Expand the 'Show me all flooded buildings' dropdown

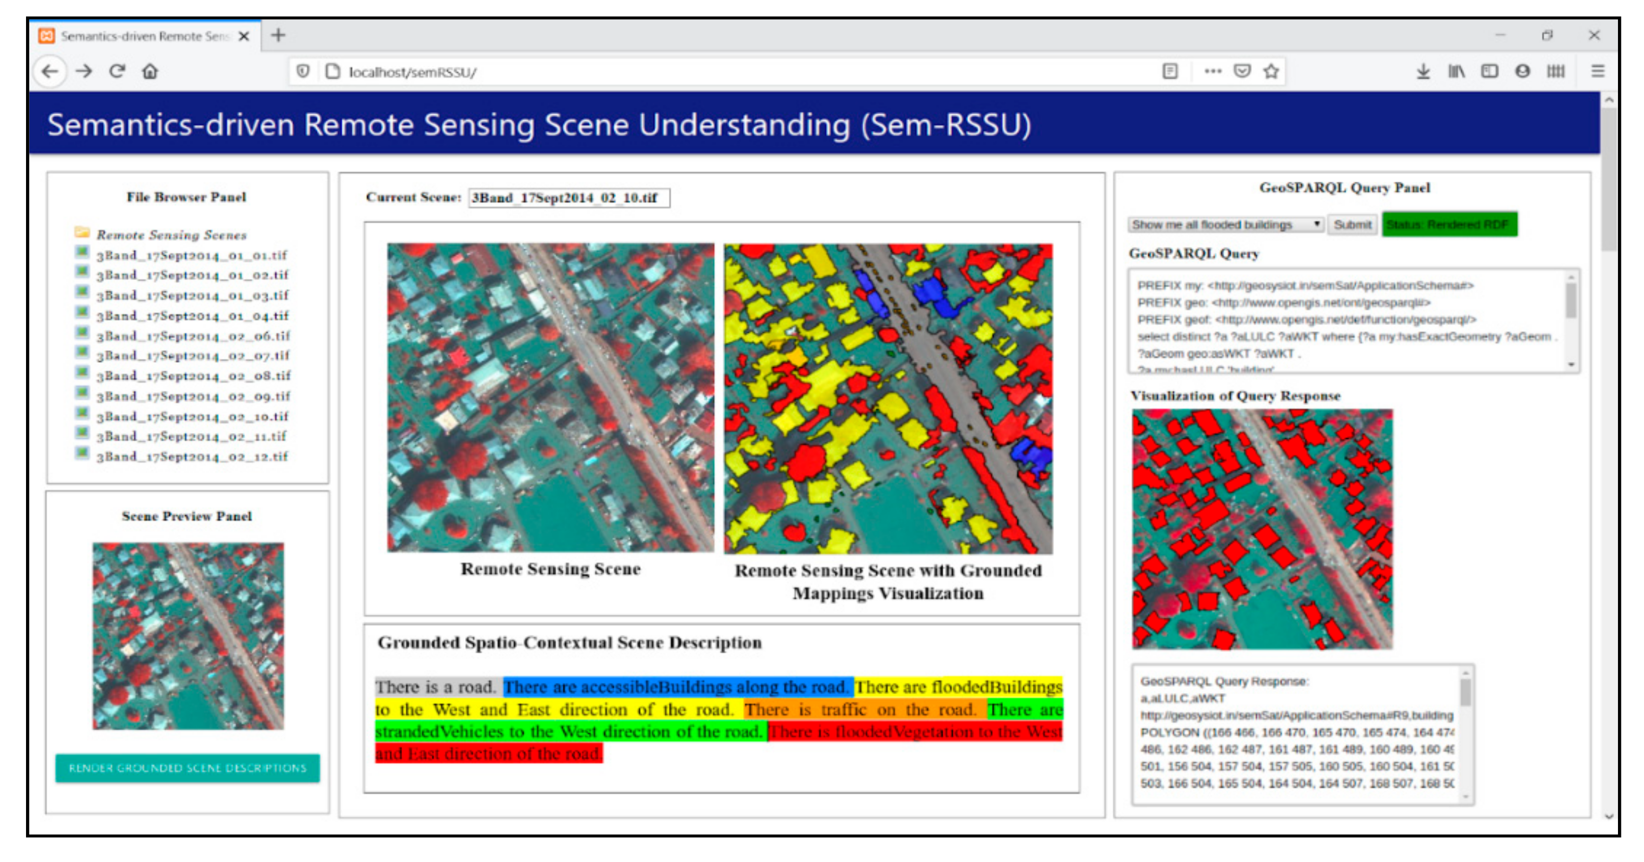pyautogui.click(x=1225, y=225)
